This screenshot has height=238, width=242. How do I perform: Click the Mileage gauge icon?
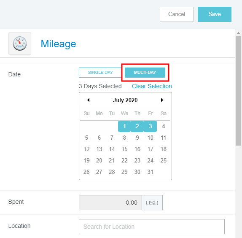pos(20,43)
